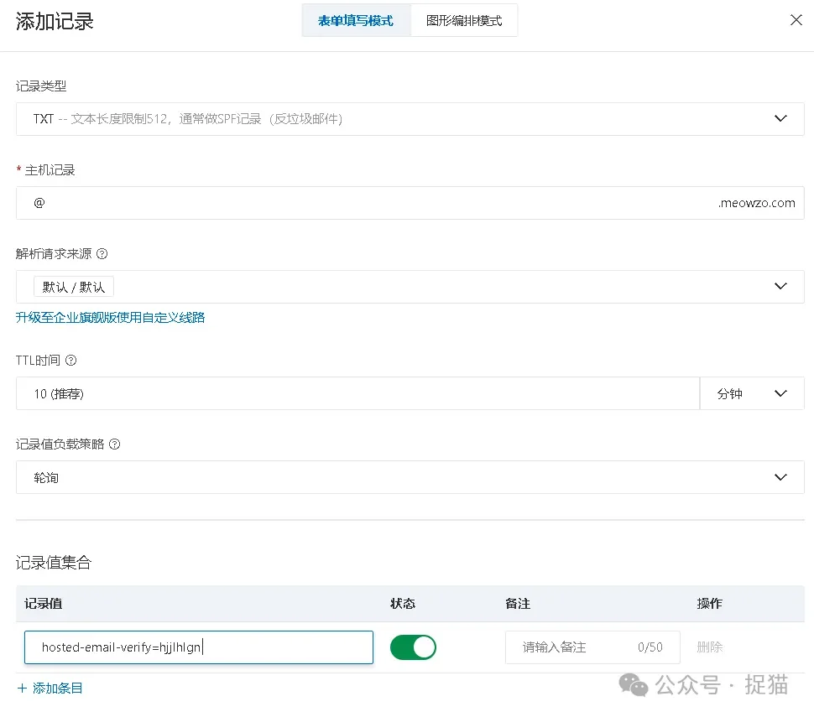Close the 添加记录 dialog
Viewport: 814px width, 717px height.
(x=796, y=19)
